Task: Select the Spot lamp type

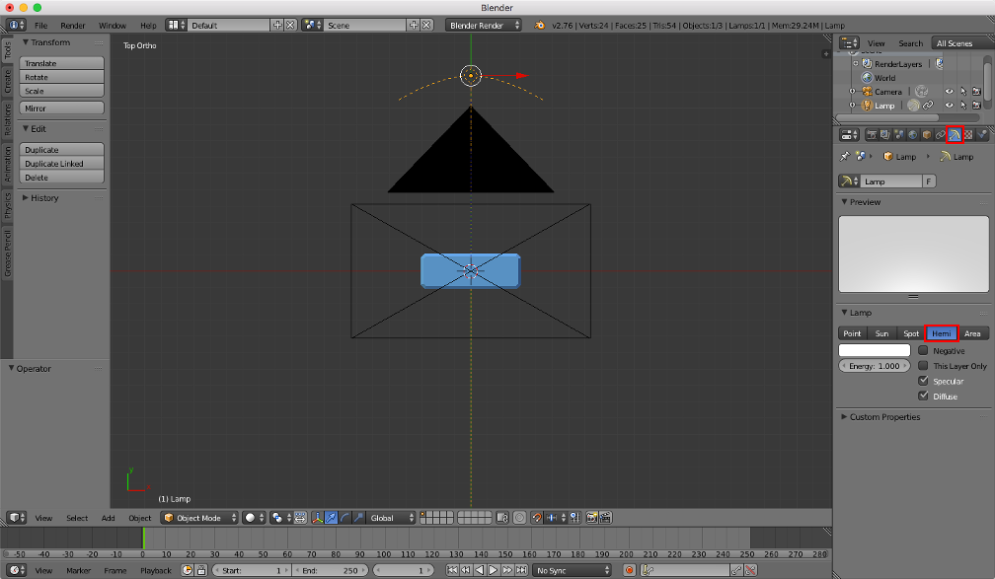Action: pos(911,333)
